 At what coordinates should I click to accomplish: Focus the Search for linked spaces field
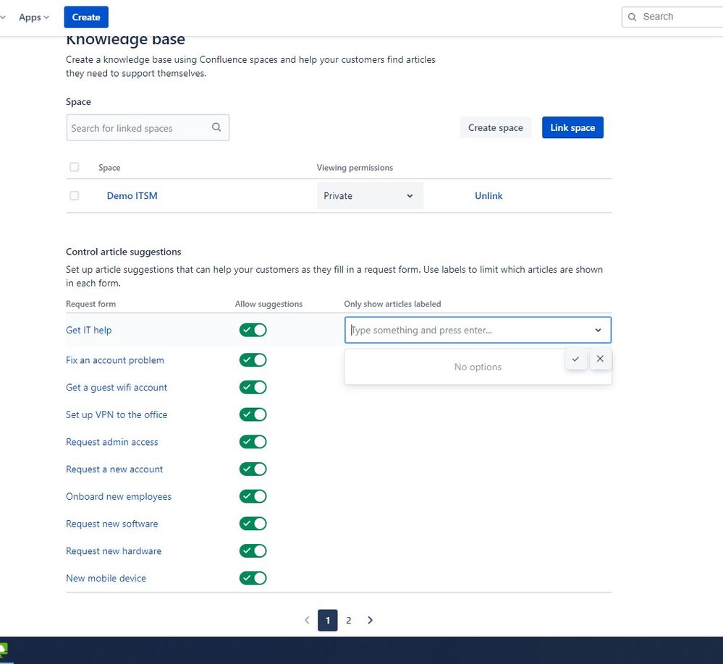(148, 127)
